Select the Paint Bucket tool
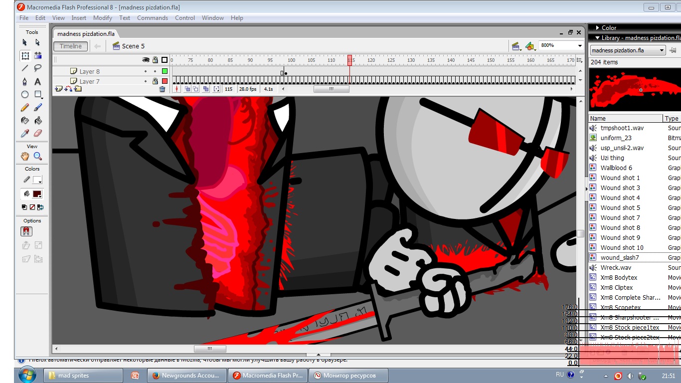Viewport: 681px width, 383px height. (x=38, y=120)
